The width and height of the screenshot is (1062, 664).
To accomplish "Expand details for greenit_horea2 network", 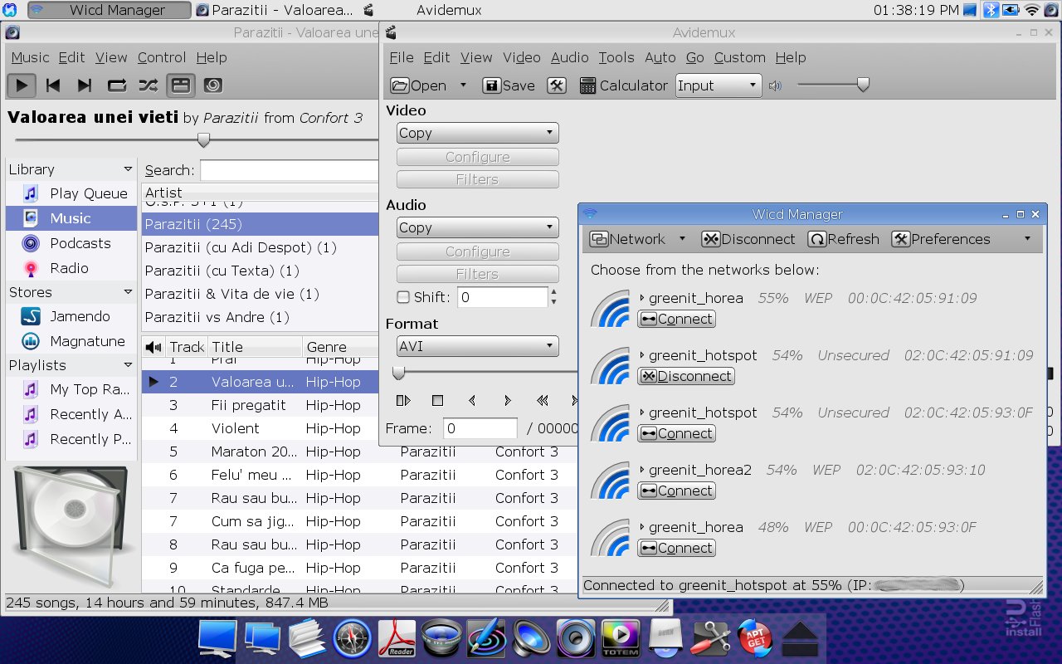I will (642, 470).
